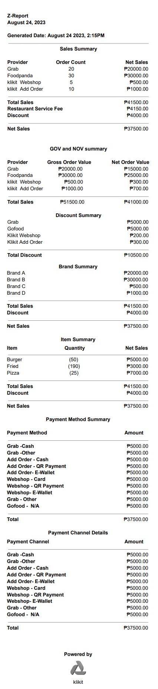
Task: Click the GOV and NOV summary heading
Action: pos(78,149)
